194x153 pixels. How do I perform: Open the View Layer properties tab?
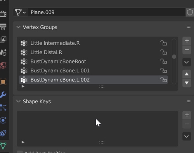point(3,39)
